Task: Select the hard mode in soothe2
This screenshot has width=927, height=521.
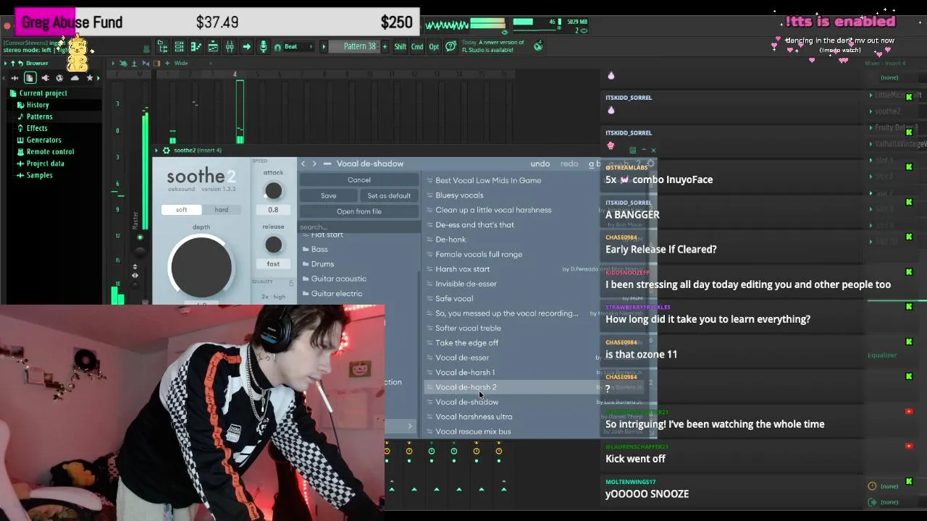Action: pos(221,210)
